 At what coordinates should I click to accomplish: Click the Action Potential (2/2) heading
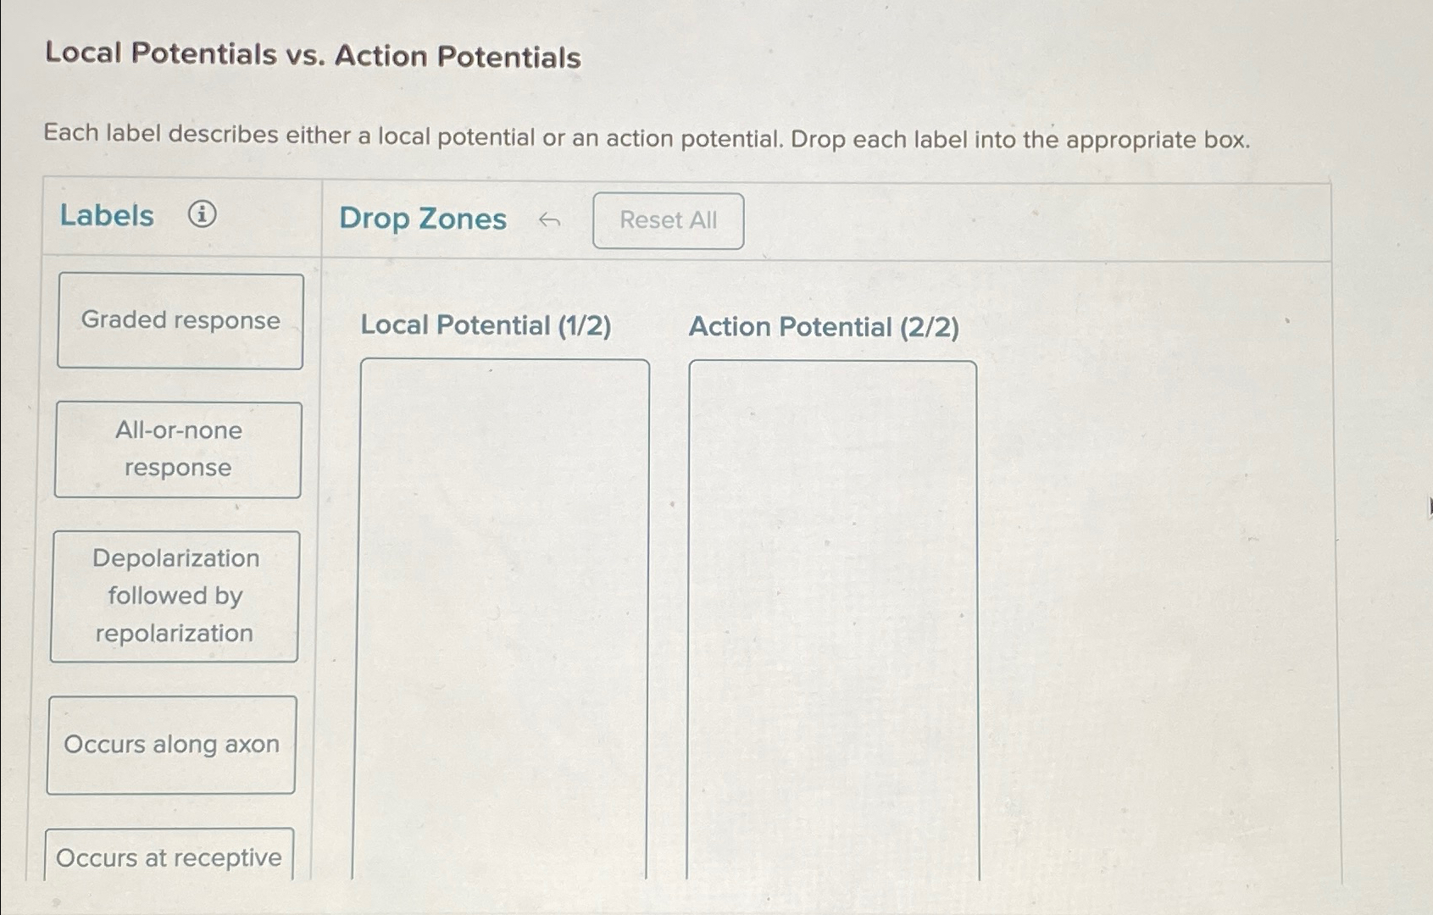pyautogui.click(x=824, y=328)
